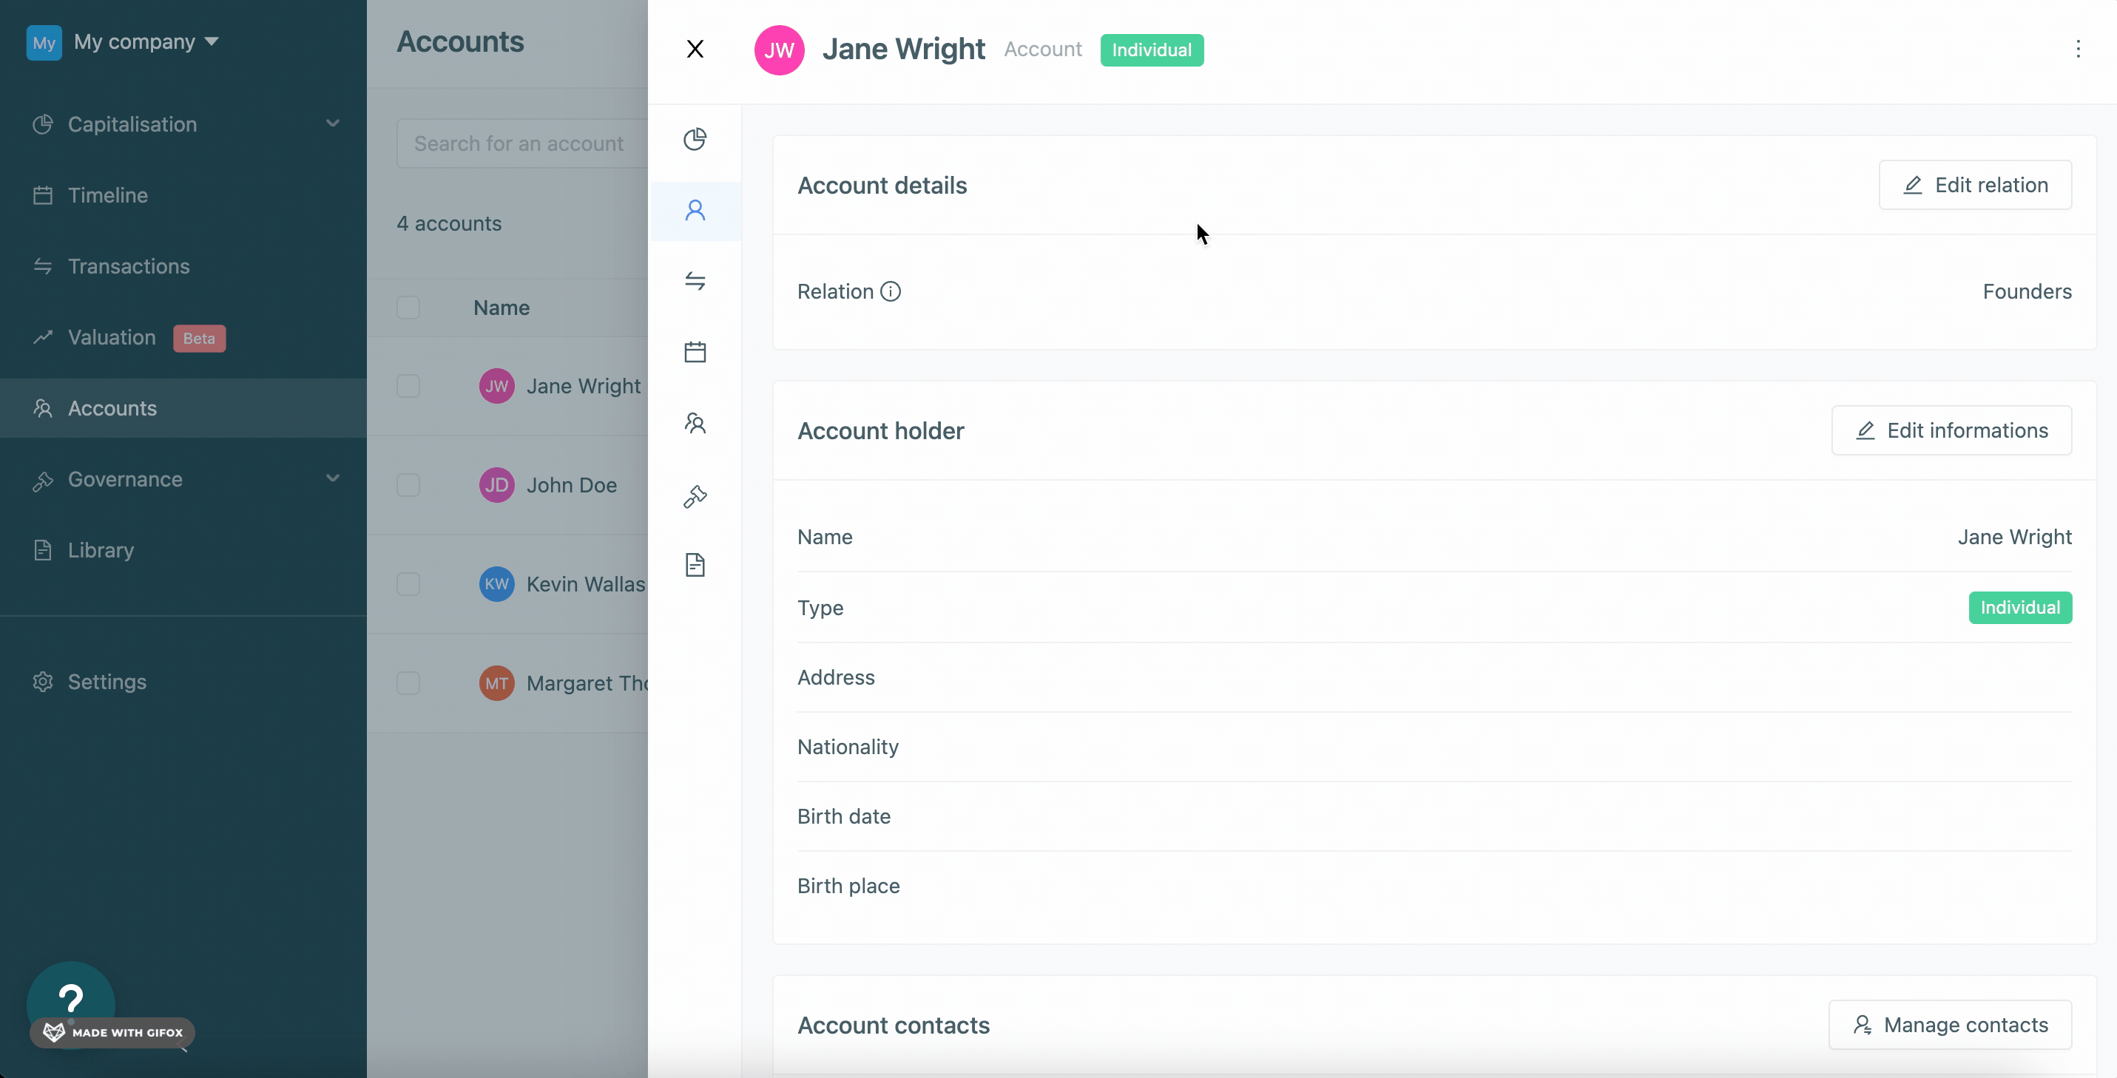The width and height of the screenshot is (2117, 1078).
Task: Go to Transactions in sidebar
Action: [x=128, y=266]
